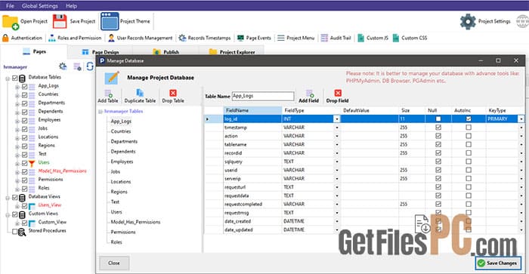
Task: Click Duplicate Table icon
Action: [x=140, y=93]
